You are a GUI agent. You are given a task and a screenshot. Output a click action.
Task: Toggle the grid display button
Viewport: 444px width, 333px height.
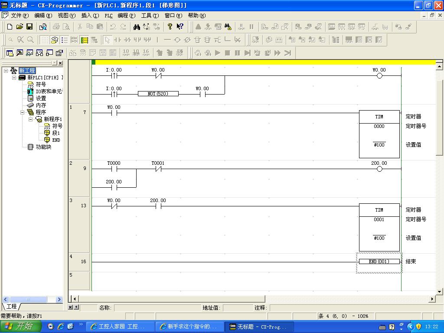pyautogui.click(x=44, y=40)
